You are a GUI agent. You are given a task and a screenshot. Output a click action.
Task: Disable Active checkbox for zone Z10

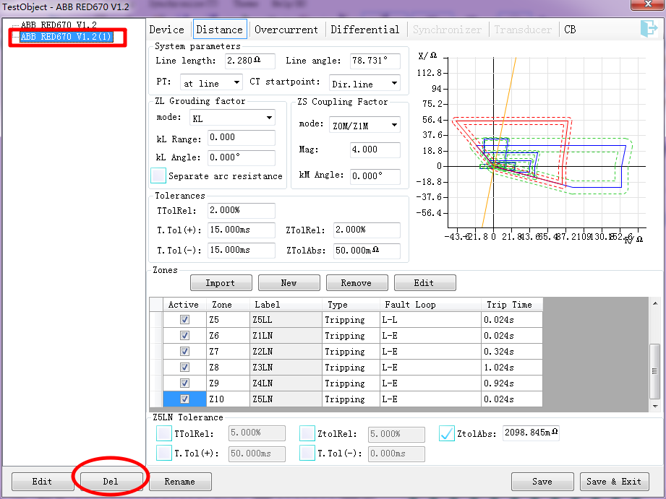click(x=183, y=399)
